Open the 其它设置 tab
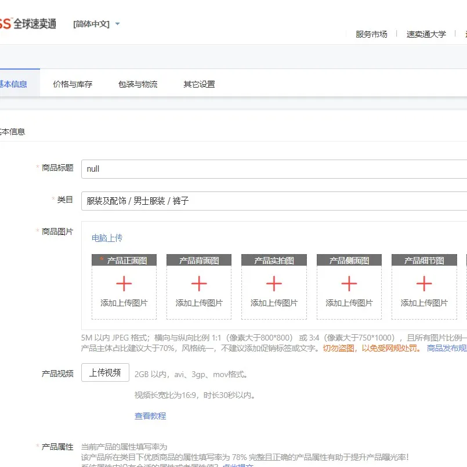 point(199,84)
